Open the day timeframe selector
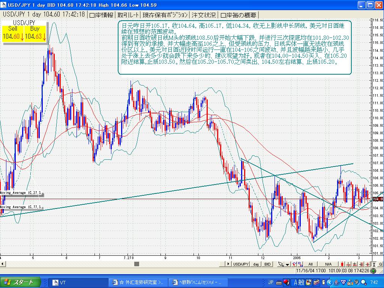Image resolution: width=384 pixels, height=288 pixels. click(x=256, y=264)
